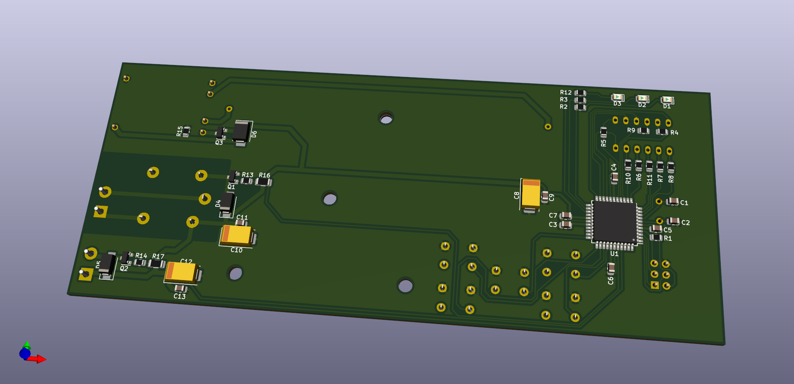Viewport: 794px width, 384px height.
Task: Click resistor R9
Action: click(643, 131)
